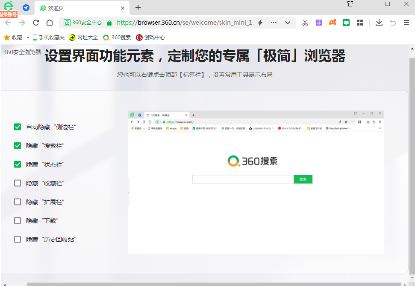415x286 pixels.
Task: Select the 欢迎页 tab
Action: pos(82,8)
